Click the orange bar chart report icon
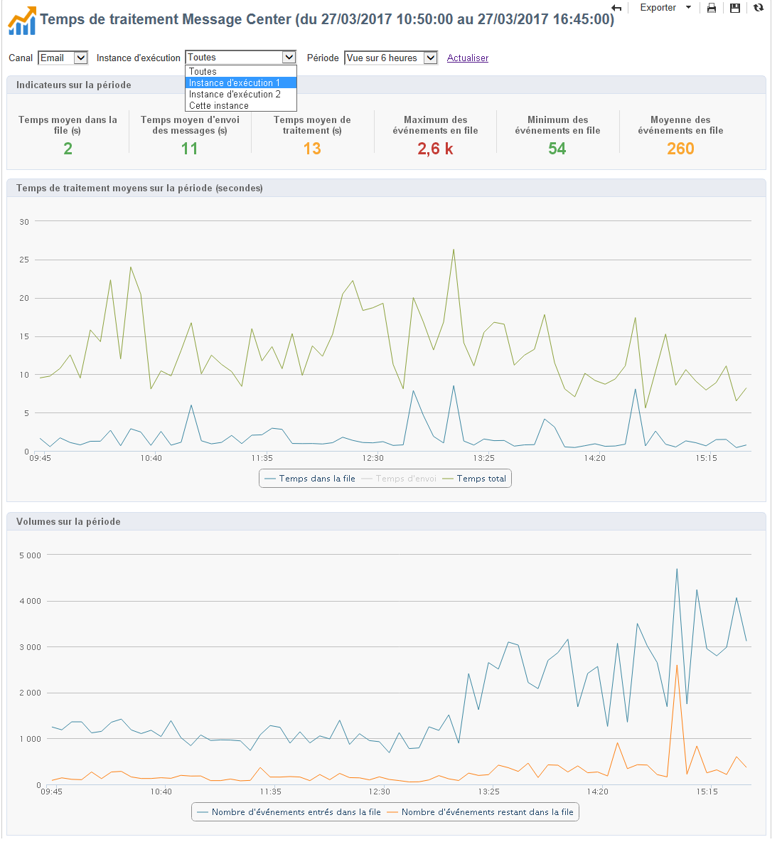 point(22,21)
